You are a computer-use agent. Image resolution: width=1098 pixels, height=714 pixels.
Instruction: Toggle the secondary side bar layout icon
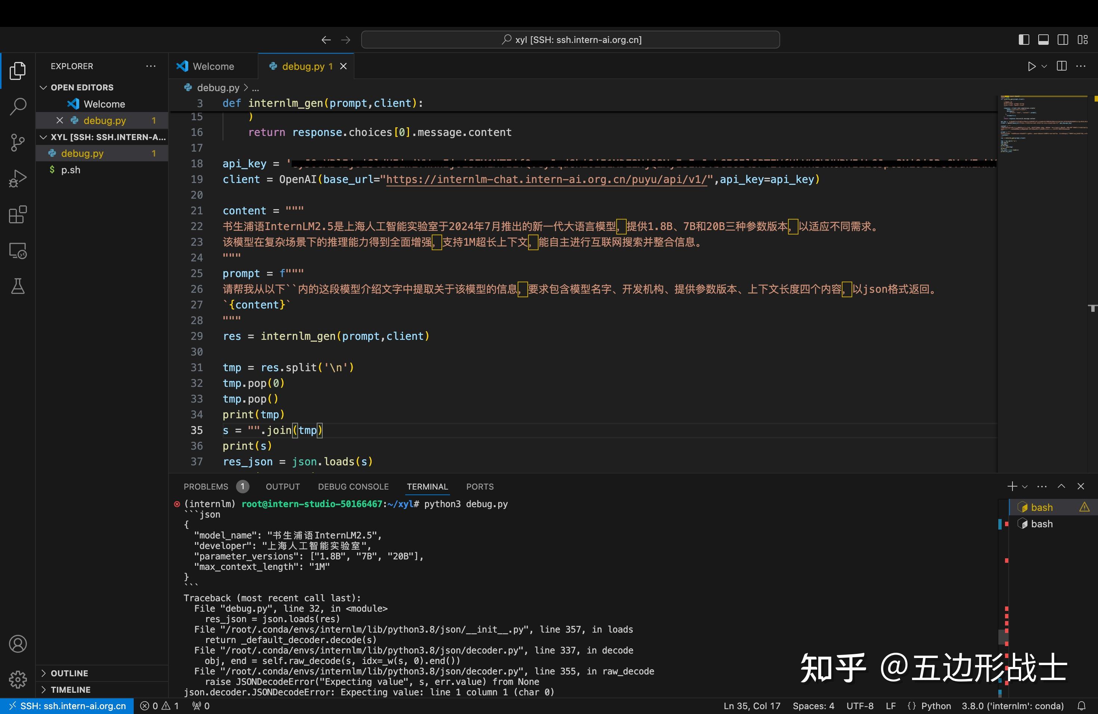pos(1063,40)
